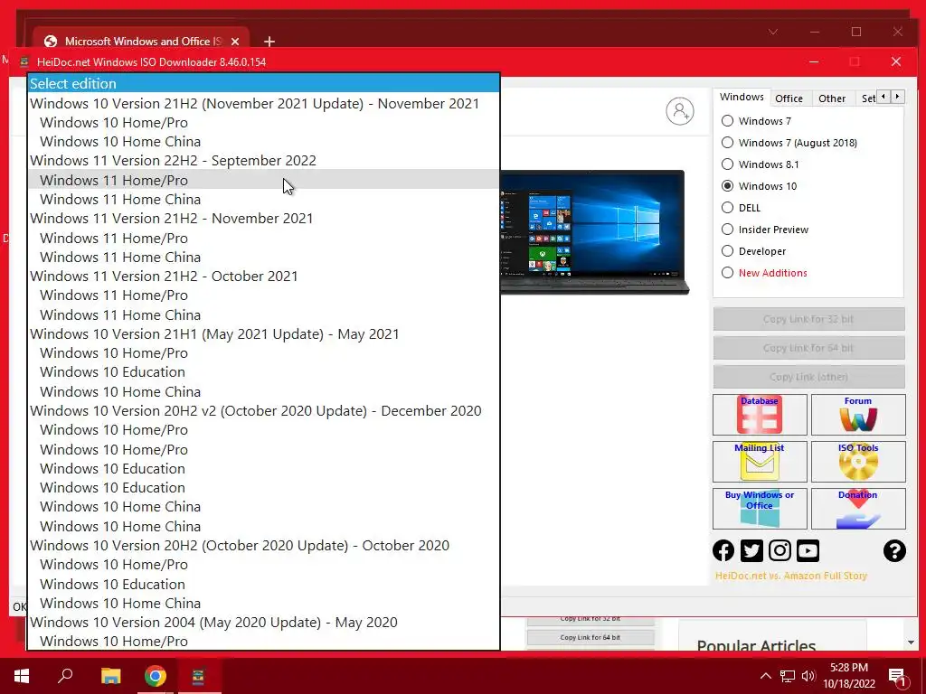Open the Twitter icon

751,550
